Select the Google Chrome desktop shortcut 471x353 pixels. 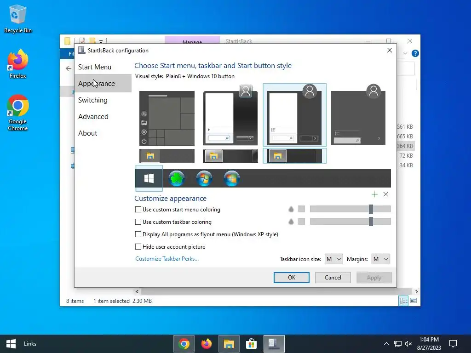(x=18, y=113)
